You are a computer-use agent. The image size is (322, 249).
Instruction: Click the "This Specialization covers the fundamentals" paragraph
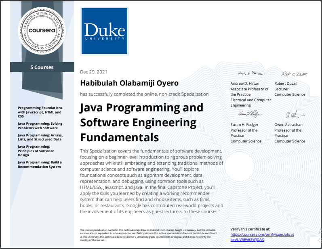(x=152, y=181)
